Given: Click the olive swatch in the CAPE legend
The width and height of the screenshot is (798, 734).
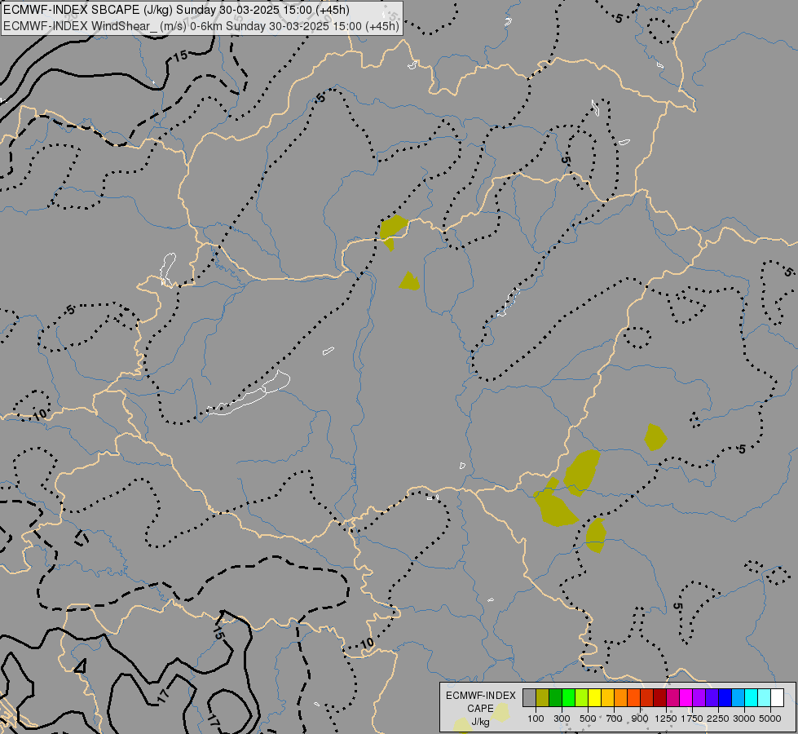Looking at the screenshot, I should coord(543,697).
